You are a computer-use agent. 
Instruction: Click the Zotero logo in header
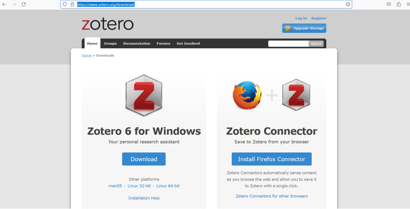click(x=108, y=24)
